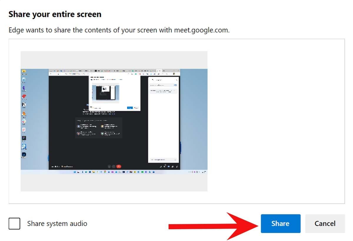Click the Adobe Acrobat icon in the preview
Screen dimensions: 353x241
24,130
